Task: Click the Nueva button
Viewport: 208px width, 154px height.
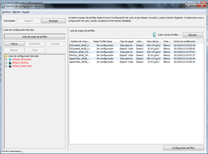Action: pyautogui.click(x=14, y=44)
